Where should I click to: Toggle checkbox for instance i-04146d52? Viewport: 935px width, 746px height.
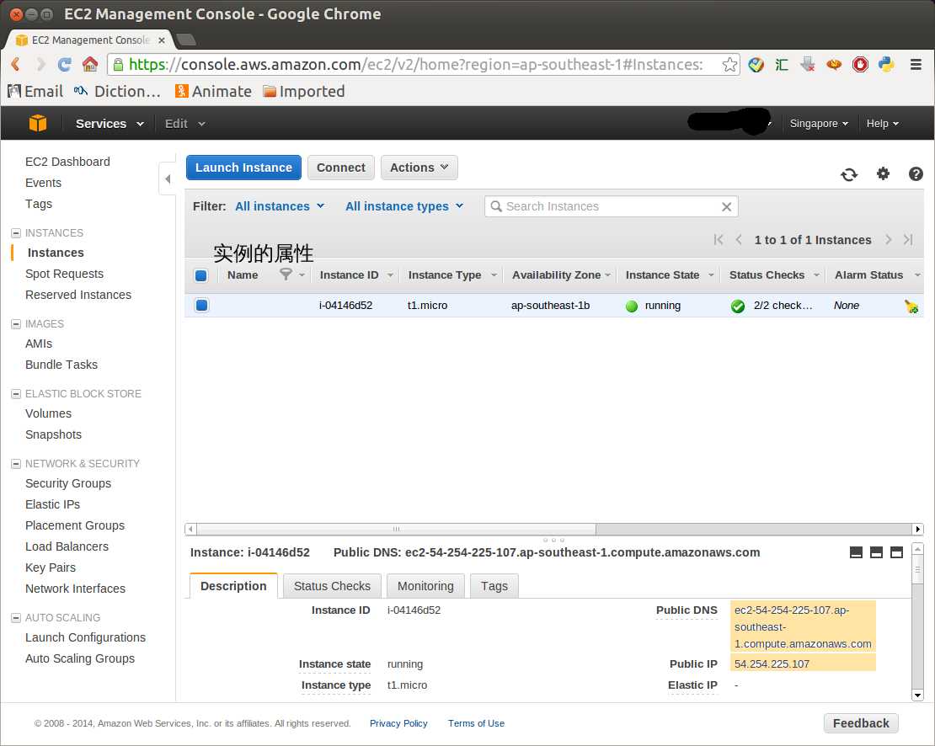point(201,306)
